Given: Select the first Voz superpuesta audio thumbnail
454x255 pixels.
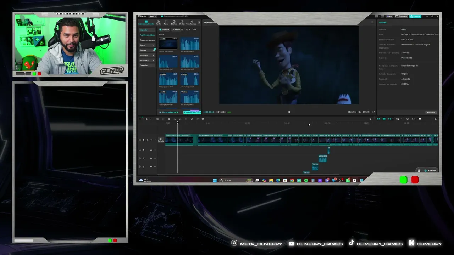Looking at the screenshot, I should point(190,44).
